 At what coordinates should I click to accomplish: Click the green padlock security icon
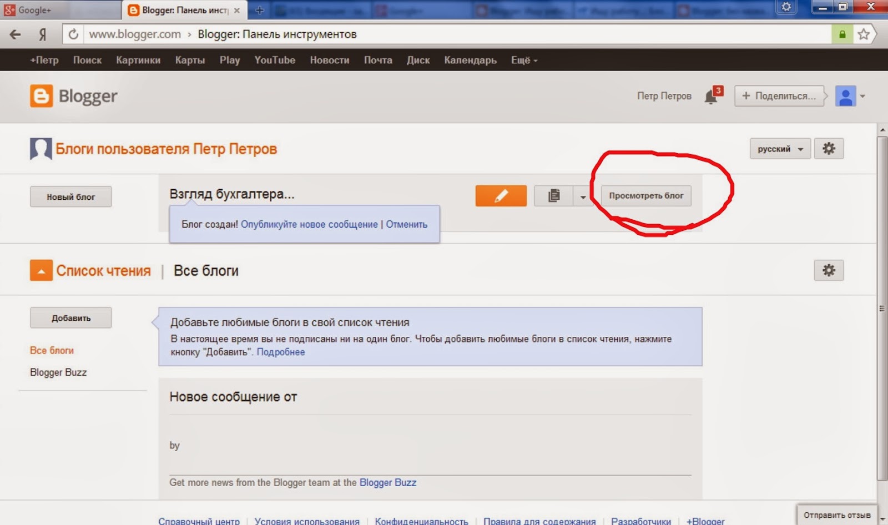click(x=842, y=34)
